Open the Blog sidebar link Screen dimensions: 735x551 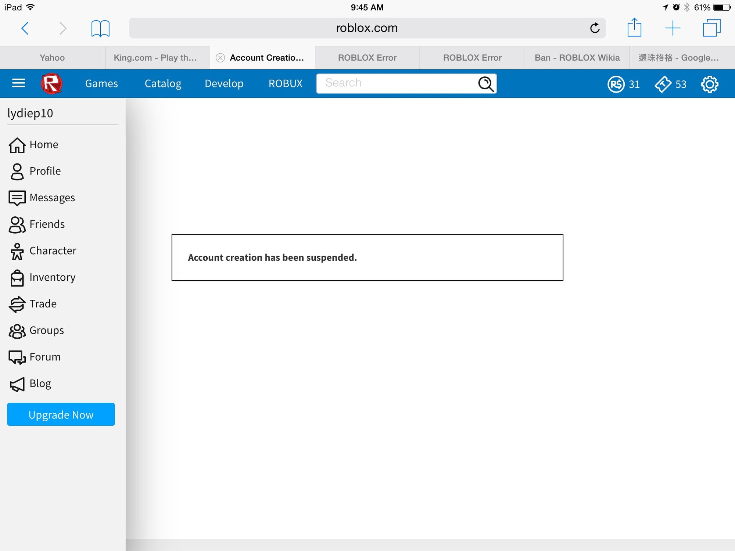40,383
